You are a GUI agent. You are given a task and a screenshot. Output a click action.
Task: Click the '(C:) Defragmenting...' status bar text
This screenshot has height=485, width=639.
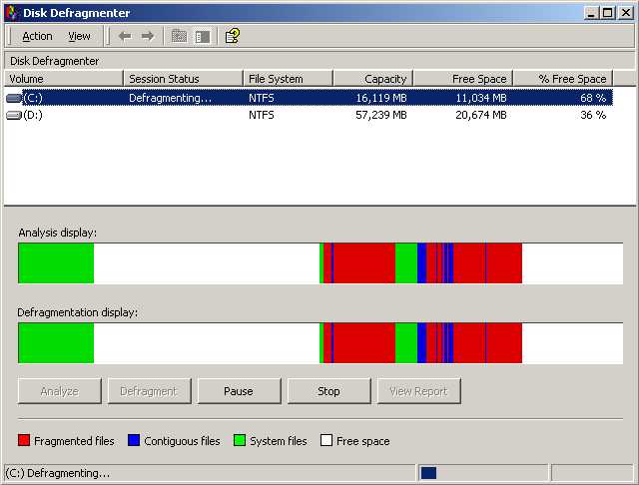pyautogui.click(x=58, y=473)
